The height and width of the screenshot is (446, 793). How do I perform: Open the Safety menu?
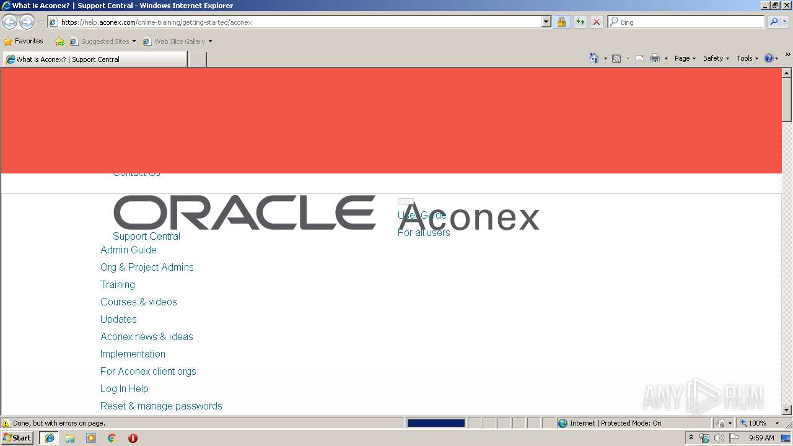716,58
